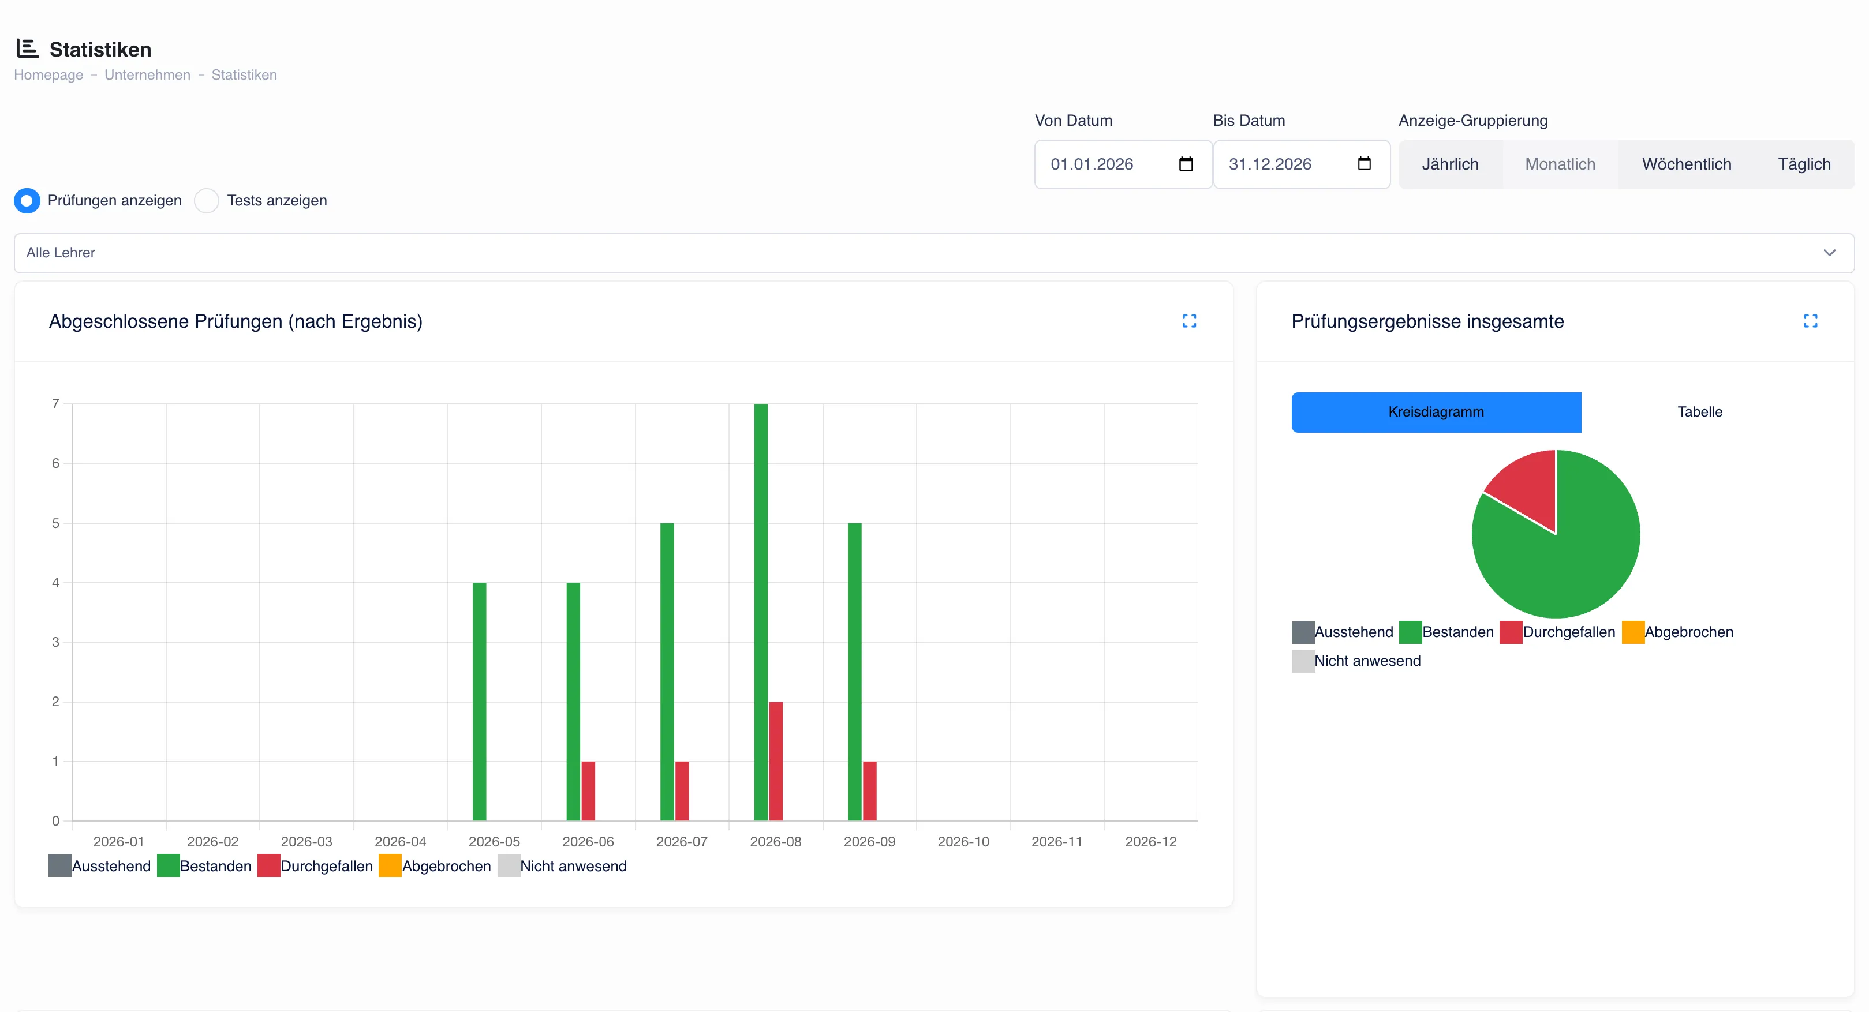Switch grouping to Täglich
This screenshot has width=1869, height=1012.
click(x=1804, y=164)
